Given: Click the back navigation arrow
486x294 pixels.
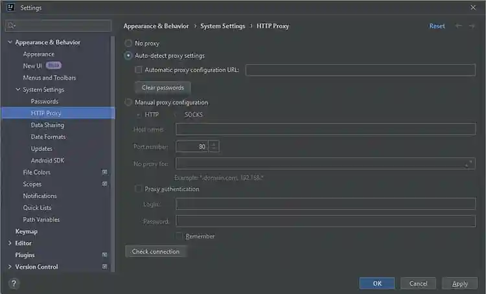Looking at the screenshot, I should point(458,26).
